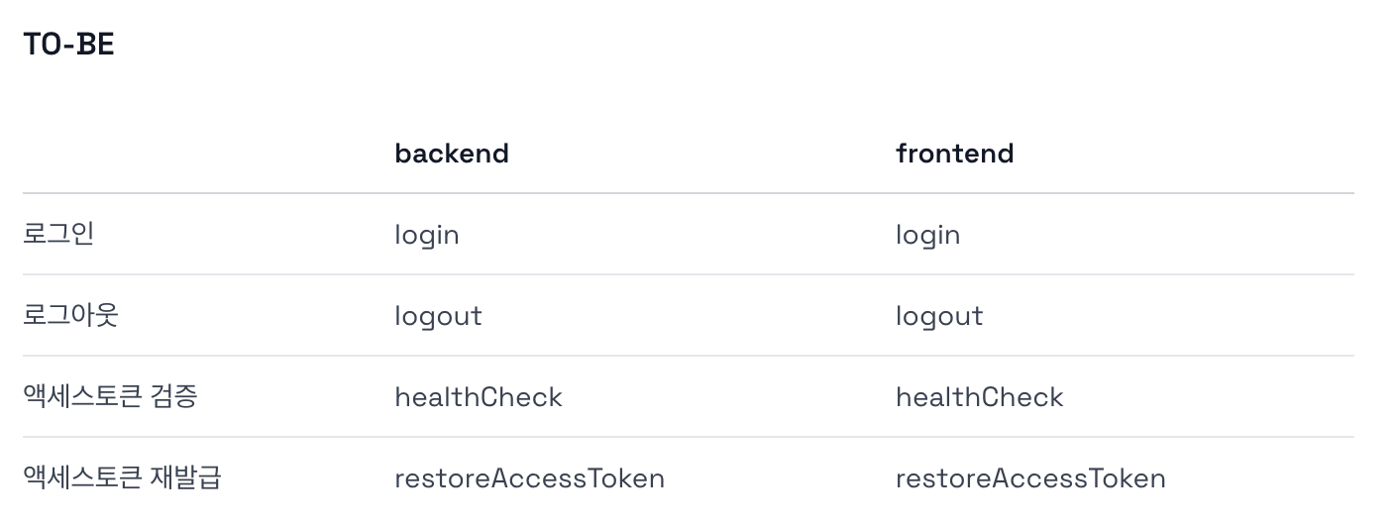Select the 액세스토큰 재발급 row label

(122, 477)
